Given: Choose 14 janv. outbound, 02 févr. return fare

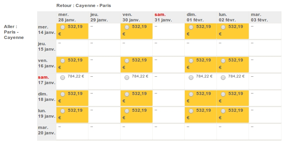Looking at the screenshot, I should pos(223,27).
